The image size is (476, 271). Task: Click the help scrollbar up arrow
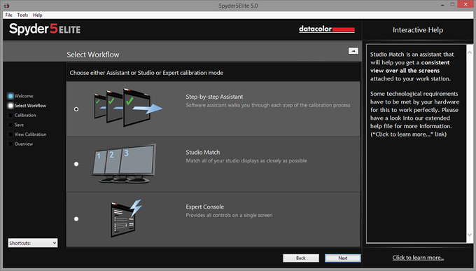point(470,53)
